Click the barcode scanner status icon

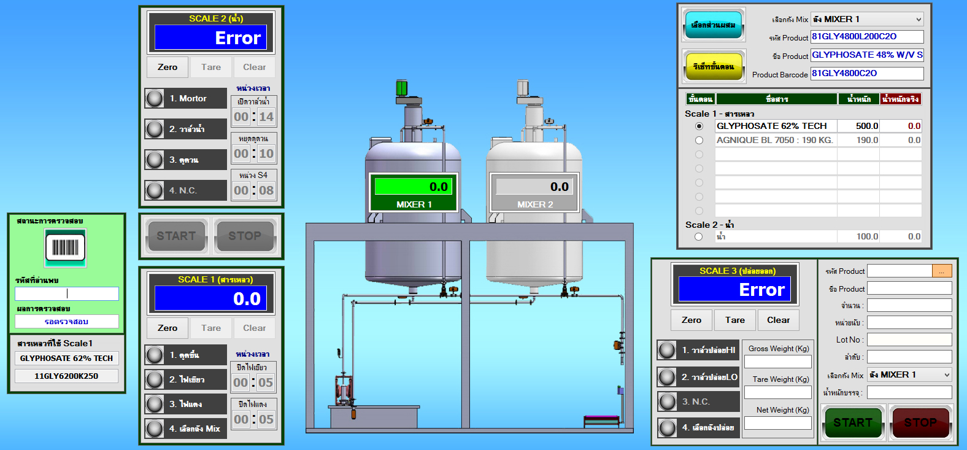[x=65, y=248]
